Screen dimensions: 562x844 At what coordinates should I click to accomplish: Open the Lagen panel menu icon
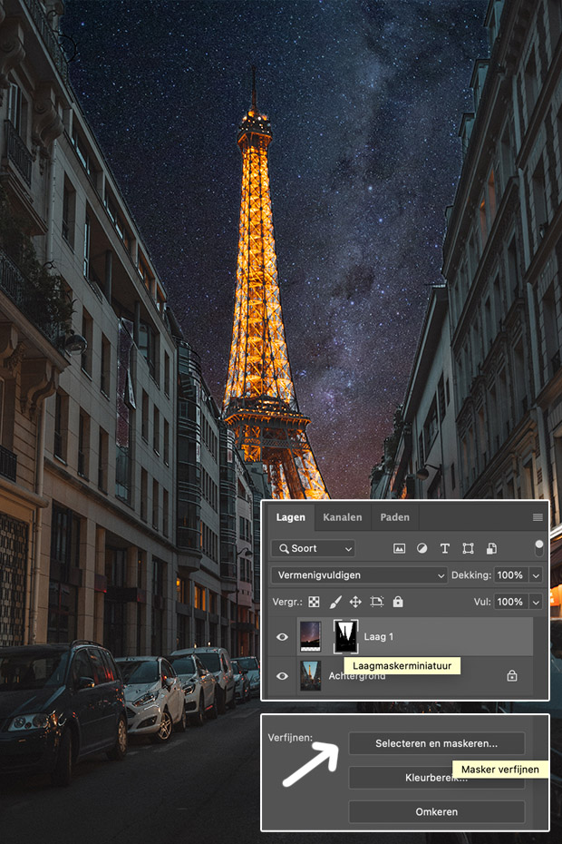click(538, 517)
